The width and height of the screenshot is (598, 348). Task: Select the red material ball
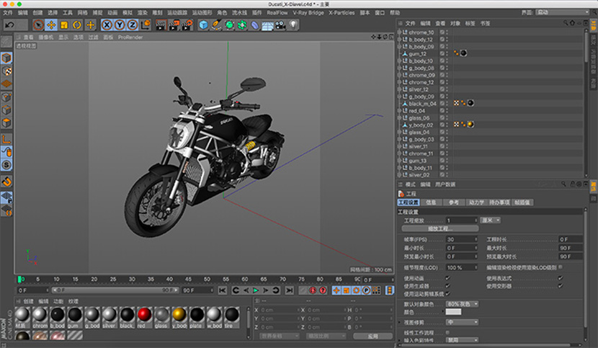144,315
